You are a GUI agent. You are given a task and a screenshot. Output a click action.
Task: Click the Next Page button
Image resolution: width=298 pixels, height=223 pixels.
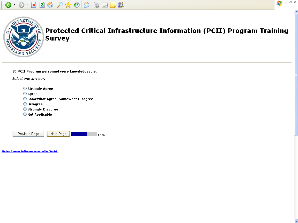coord(58,134)
